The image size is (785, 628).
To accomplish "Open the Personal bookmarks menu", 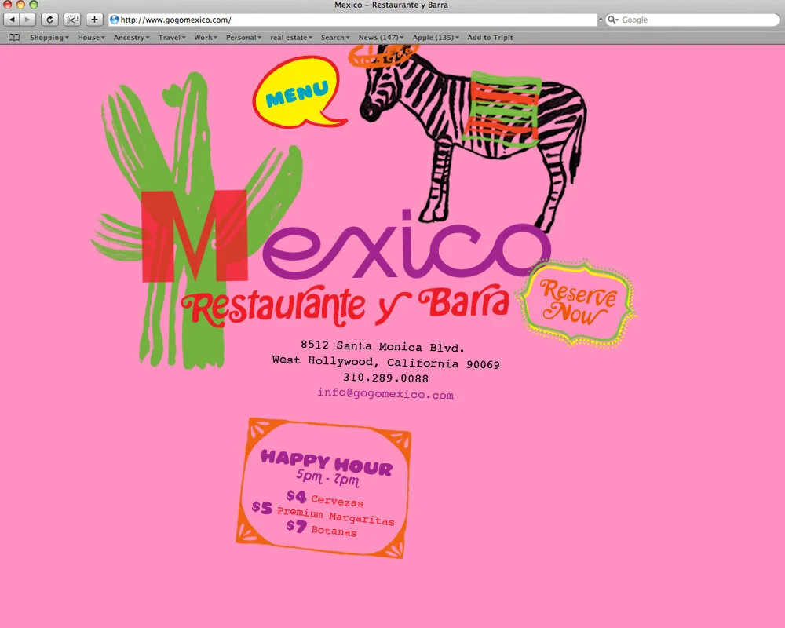I will tap(243, 37).
